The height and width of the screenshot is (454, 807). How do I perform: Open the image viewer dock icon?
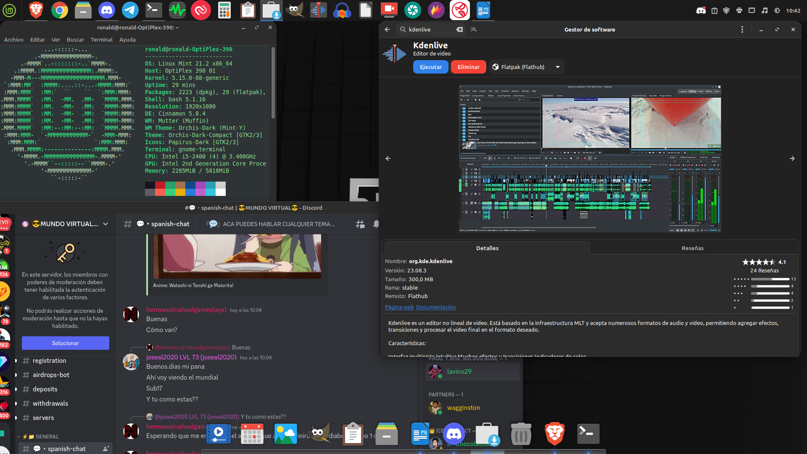[286, 433]
